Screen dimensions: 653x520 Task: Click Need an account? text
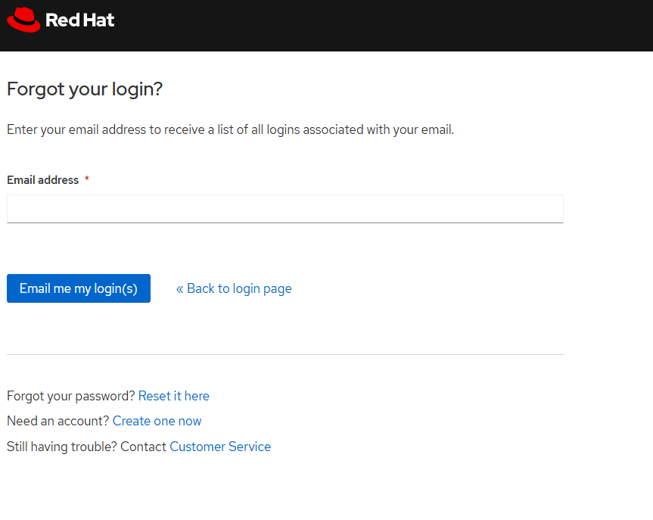[57, 421]
